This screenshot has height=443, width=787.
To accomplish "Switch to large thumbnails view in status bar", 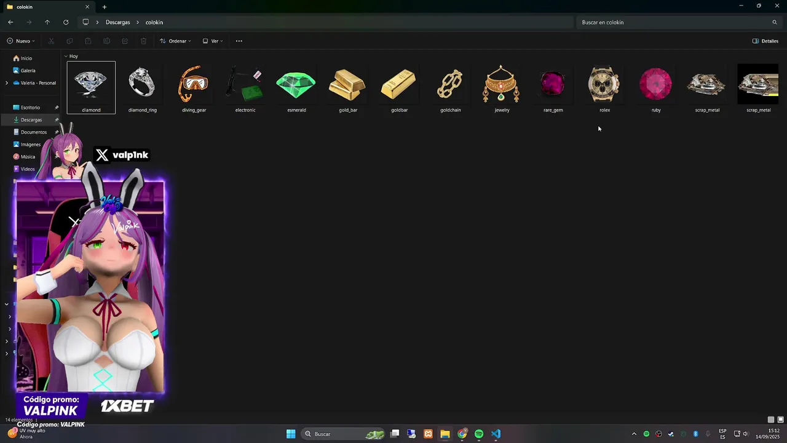I will 781,420.
